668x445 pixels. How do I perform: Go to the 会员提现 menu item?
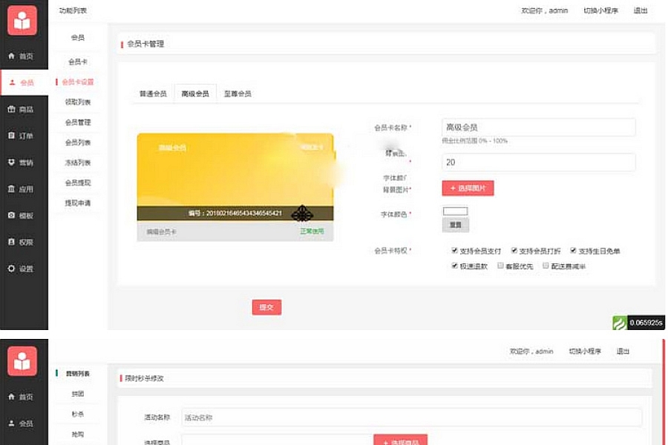coord(78,182)
